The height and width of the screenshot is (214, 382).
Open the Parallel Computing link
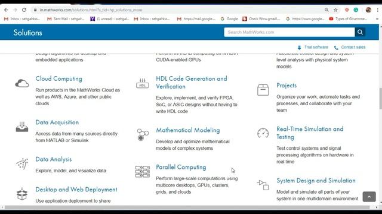pos(181,167)
